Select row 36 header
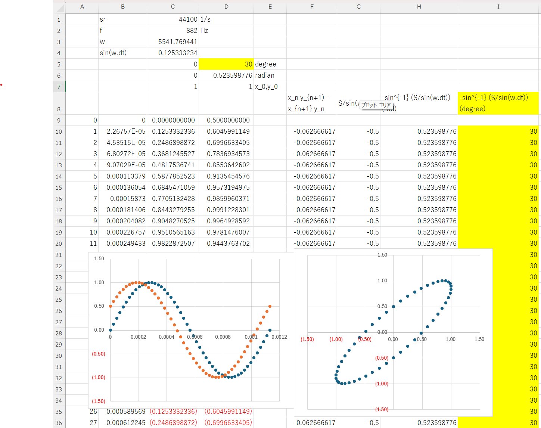The width and height of the screenshot is (541, 428). click(59, 423)
